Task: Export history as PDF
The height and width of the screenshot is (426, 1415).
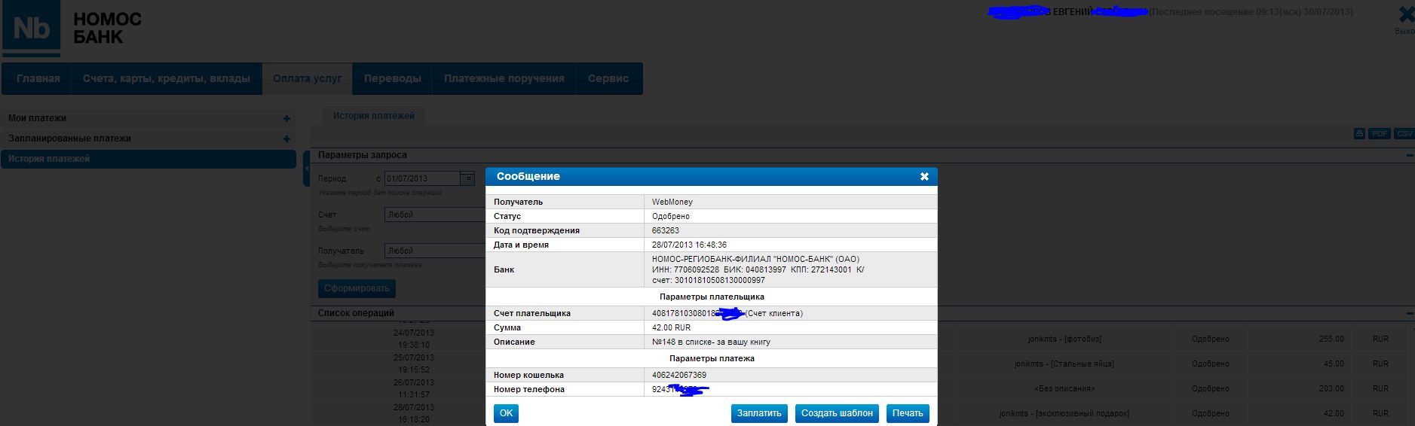Action: [x=1379, y=133]
